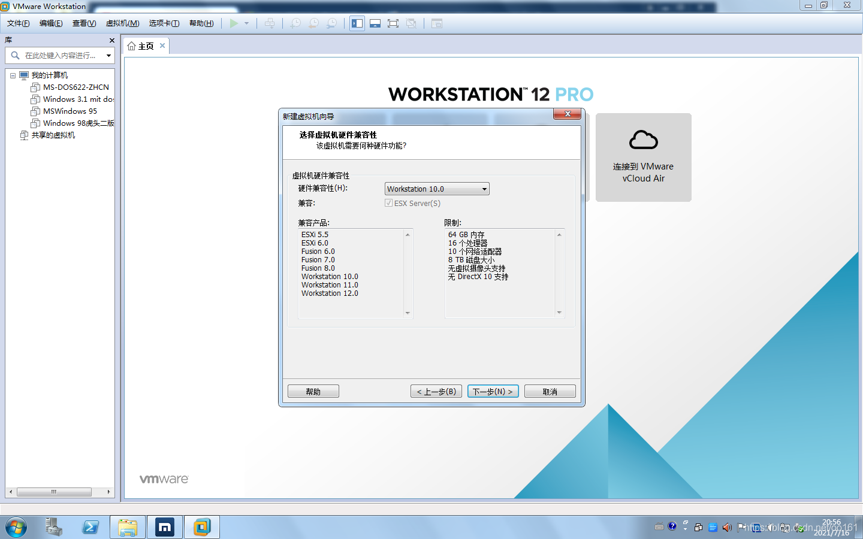
Task: Select ESXi 5.5 in compatible products list
Action: coord(315,235)
